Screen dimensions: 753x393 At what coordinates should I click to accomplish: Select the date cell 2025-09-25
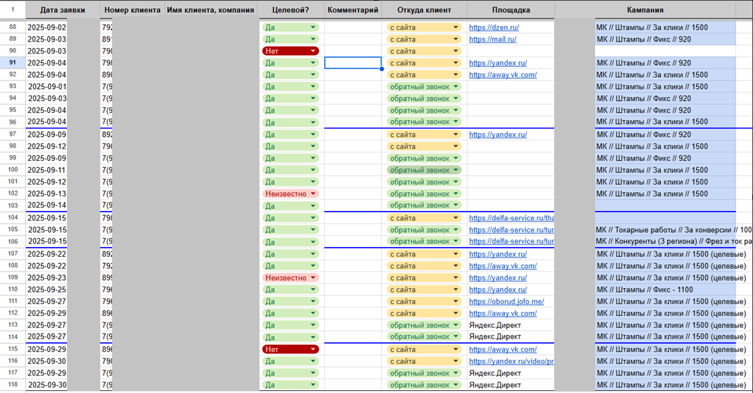47,290
